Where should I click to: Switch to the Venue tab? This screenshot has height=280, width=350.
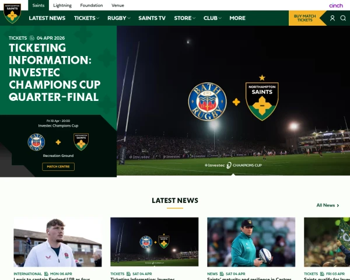point(118,5)
